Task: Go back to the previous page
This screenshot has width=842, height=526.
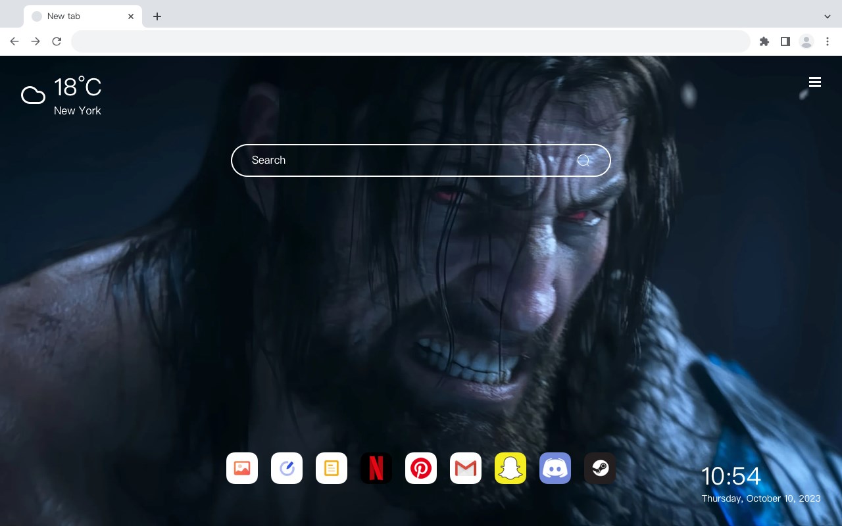Action: pyautogui.click(x=14, y=41)
